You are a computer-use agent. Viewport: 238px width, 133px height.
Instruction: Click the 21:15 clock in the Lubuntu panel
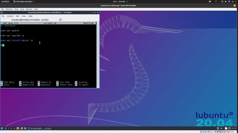234,128
